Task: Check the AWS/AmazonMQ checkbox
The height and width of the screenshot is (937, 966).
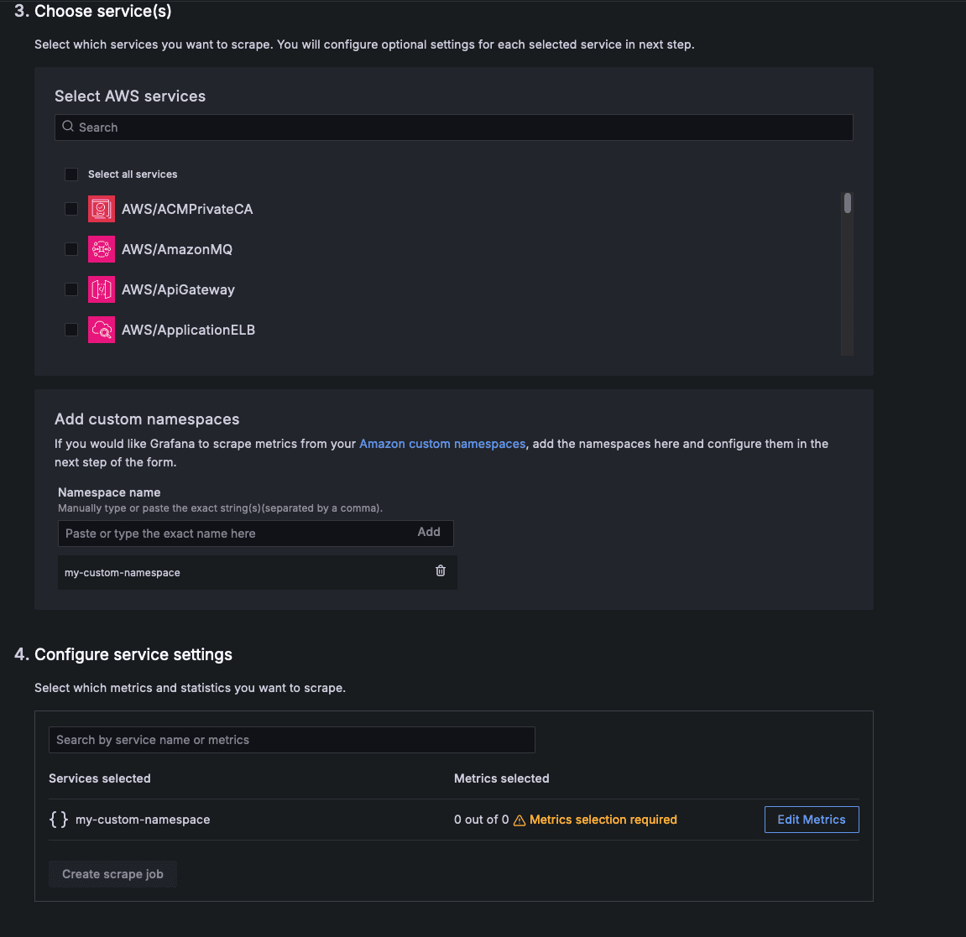Action: [x=70, y=249]
